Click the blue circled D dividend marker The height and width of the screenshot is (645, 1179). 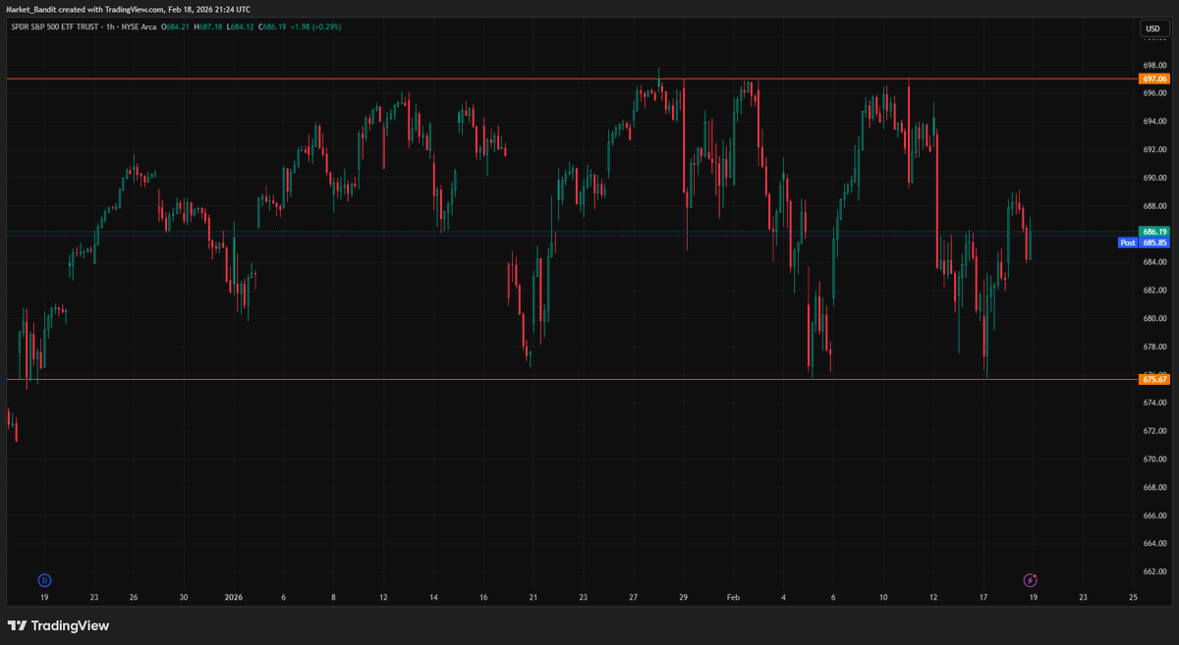tap(43, 579)
